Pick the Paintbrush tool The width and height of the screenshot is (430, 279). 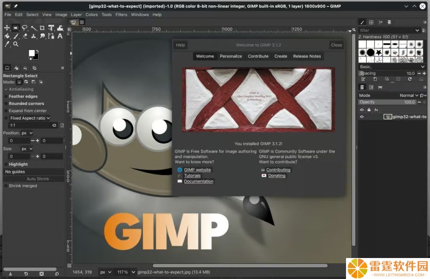16,36
